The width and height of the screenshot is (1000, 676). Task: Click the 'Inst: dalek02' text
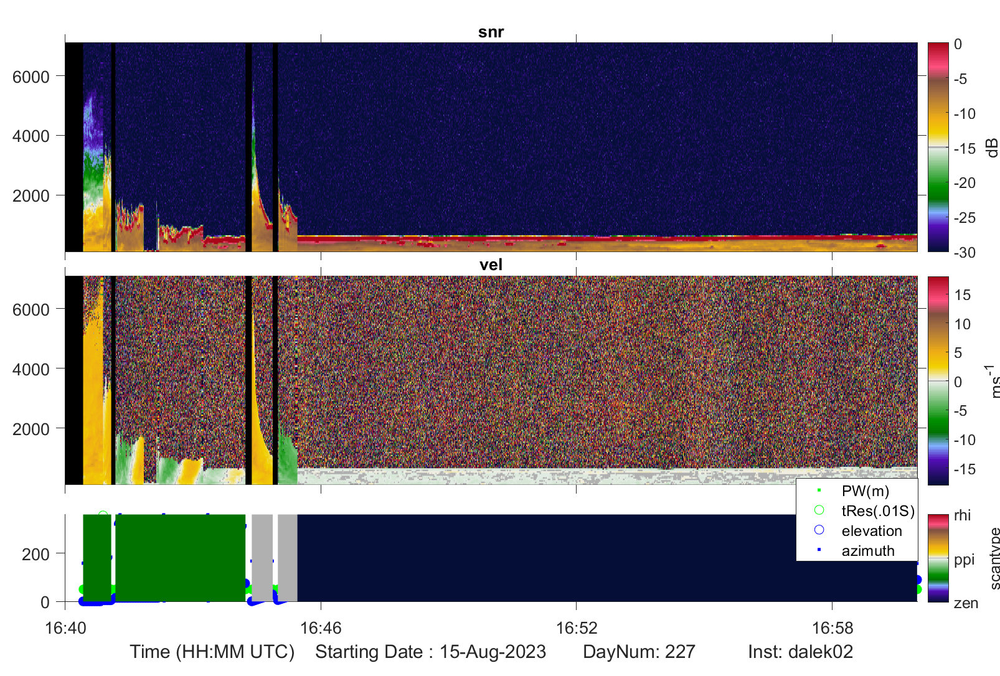tap(800, 652)
